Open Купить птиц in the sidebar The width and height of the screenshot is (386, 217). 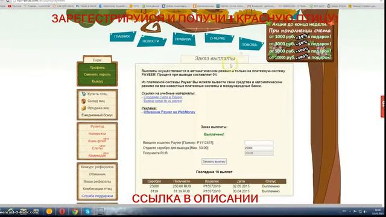(x=98, y=94)
